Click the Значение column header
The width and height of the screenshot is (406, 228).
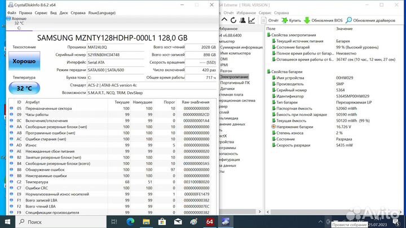click(344, 29)
